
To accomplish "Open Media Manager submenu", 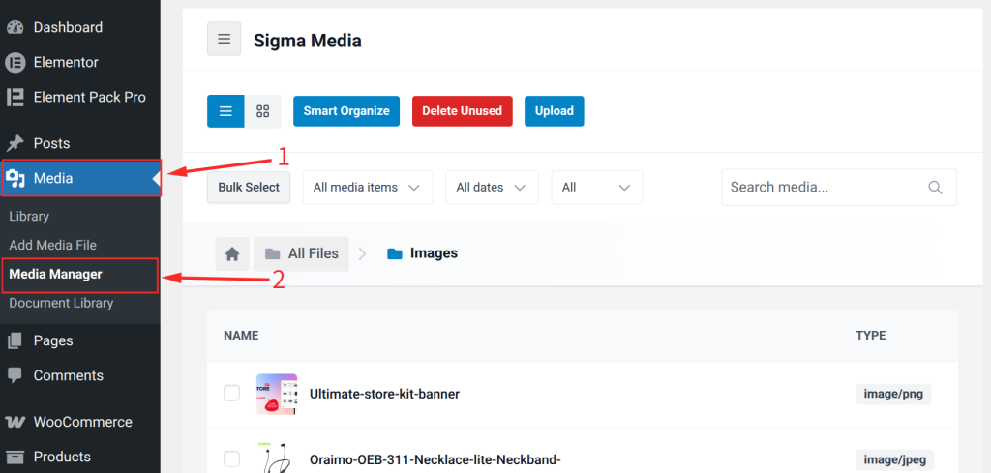I will 55,275.
